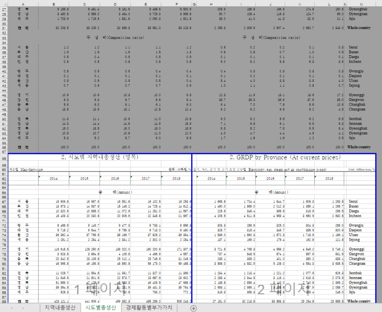The height and width of the screenshot is (312, 382).
Task: Click 'Chungnam' label in row 80
Action: pos(357,263)
